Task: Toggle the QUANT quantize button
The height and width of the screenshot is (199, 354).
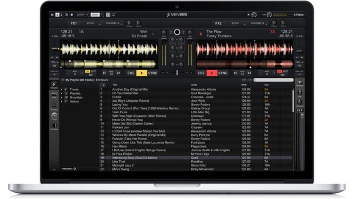Action: [x=81, y=15]
